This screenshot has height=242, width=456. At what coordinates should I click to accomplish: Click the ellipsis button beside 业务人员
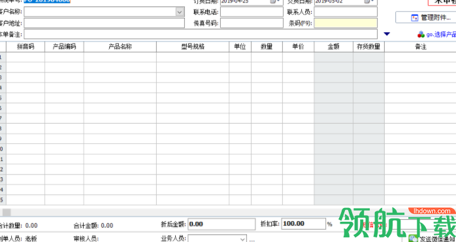252,240
